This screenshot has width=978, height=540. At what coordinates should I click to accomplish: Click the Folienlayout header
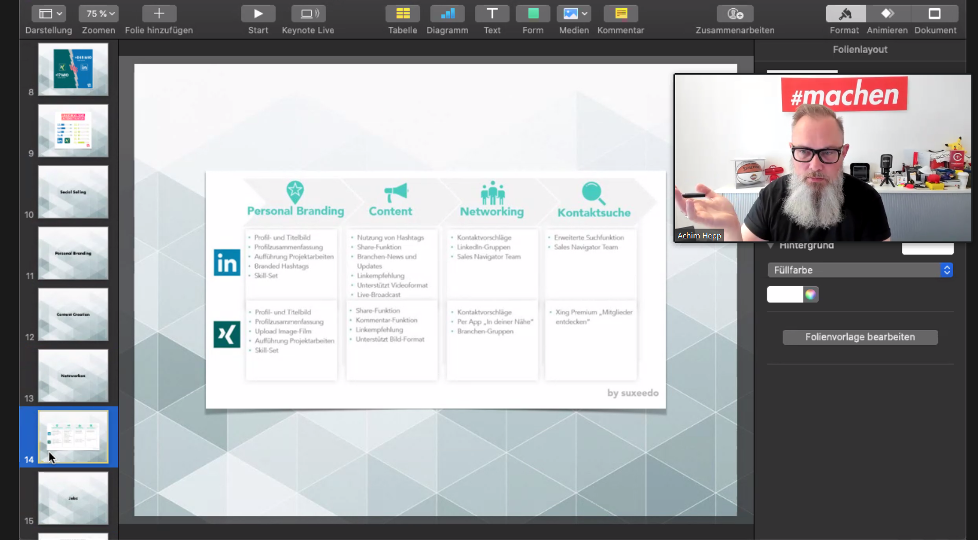pyautogui.click(x=860, y=49)
